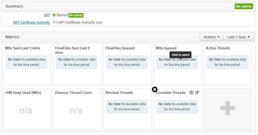This screenshot has height=135, width=258.
Task: Click the n/a value in Daemon Thread Count widget
Action: coord(76,110)
